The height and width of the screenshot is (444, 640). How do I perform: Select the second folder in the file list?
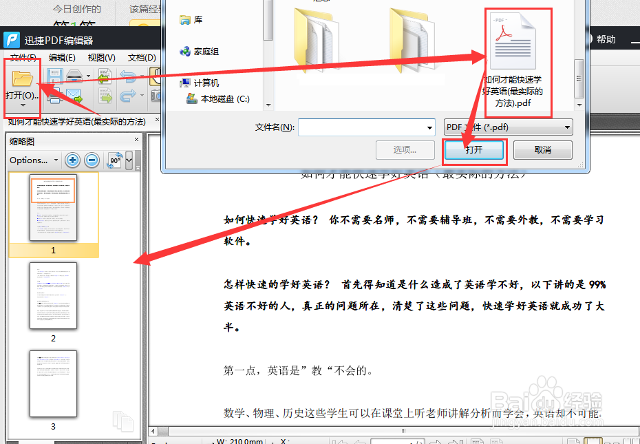pyautogui.click(x=412, y=40)
